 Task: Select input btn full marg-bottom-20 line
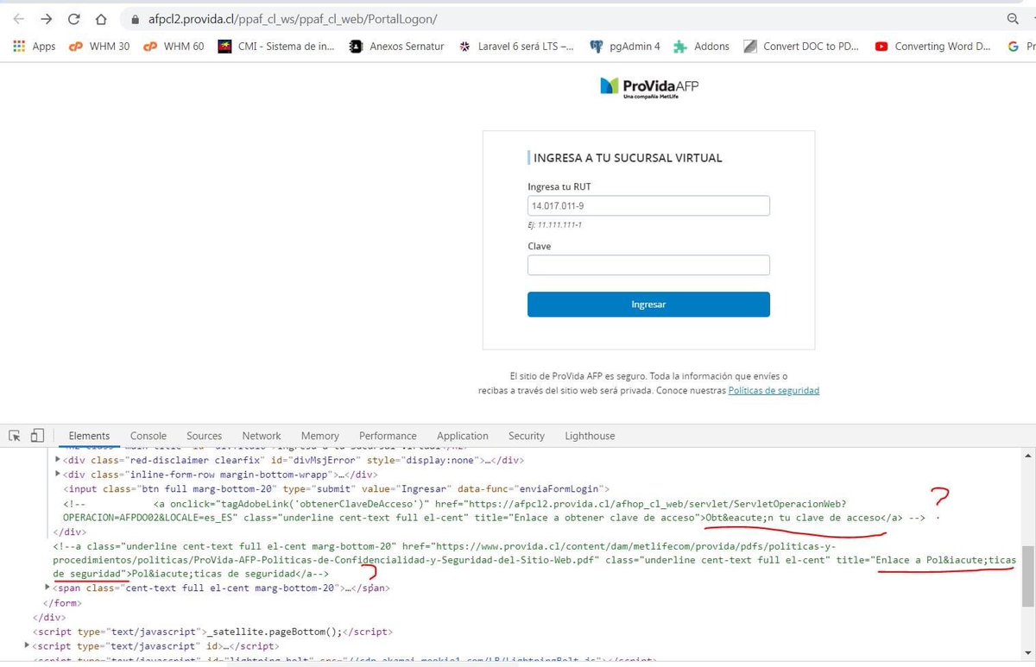tap(337, 488)
